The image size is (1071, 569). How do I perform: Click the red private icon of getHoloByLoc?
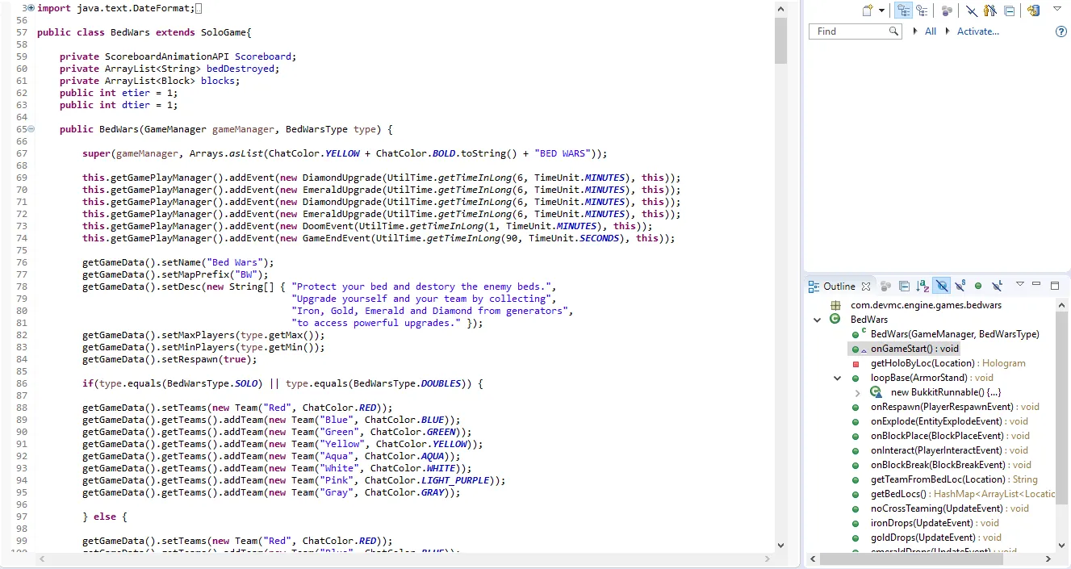tap(856, 364)
